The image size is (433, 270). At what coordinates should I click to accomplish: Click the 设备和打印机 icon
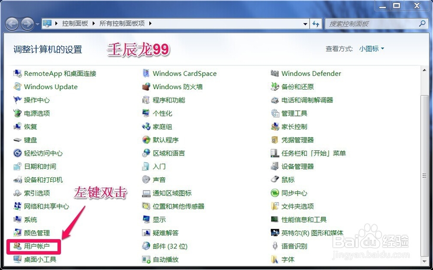[17, 180]
